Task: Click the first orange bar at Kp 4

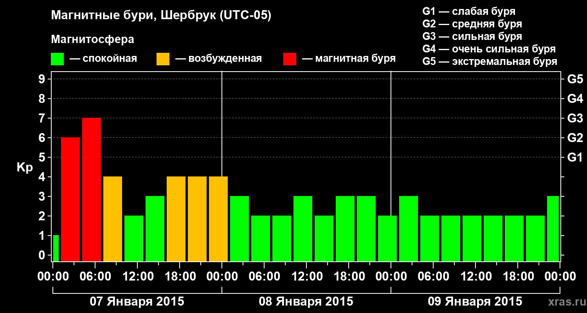Action: coord(113,219)
